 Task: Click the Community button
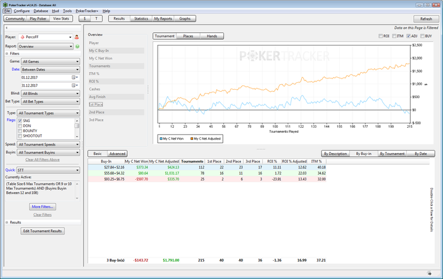coord(15,18)
